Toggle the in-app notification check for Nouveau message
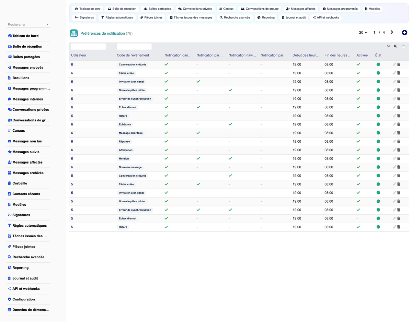 coord(166,167)
